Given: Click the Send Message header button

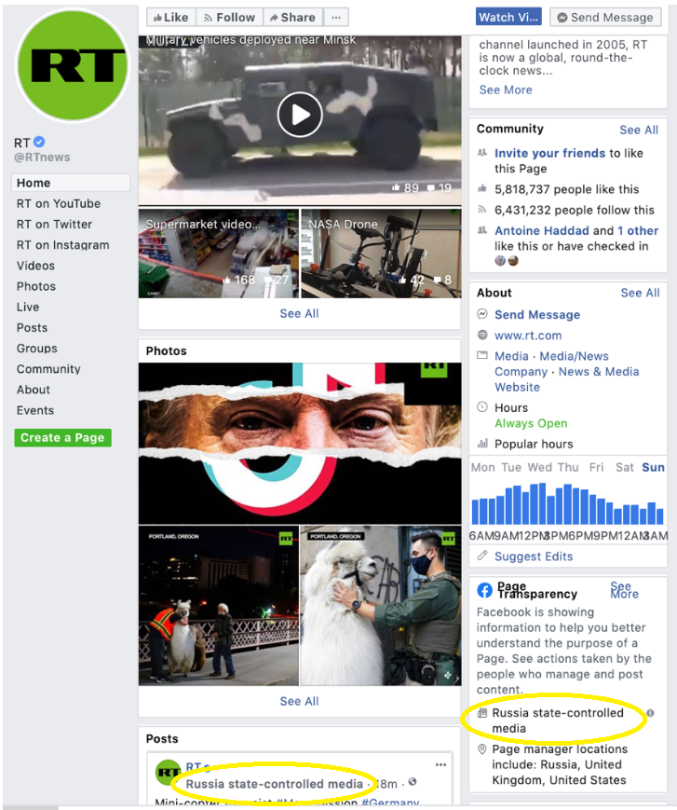Looking at the screenshot, I should 605,17.
